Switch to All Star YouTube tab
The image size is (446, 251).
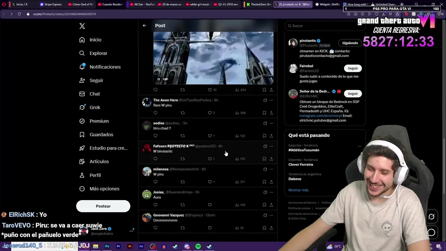pos(143,5)
